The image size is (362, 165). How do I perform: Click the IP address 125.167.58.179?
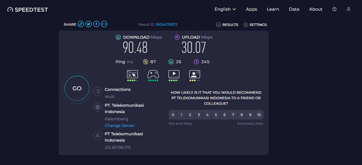[118, 148]
